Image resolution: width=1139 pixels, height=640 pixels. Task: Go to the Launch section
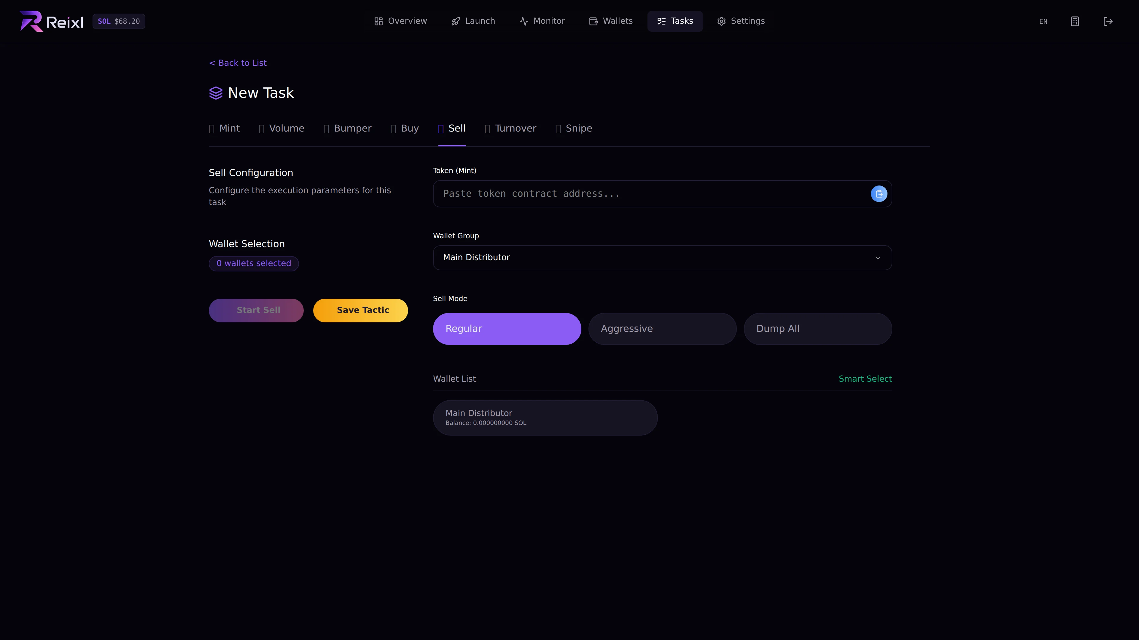coord(473,21)
